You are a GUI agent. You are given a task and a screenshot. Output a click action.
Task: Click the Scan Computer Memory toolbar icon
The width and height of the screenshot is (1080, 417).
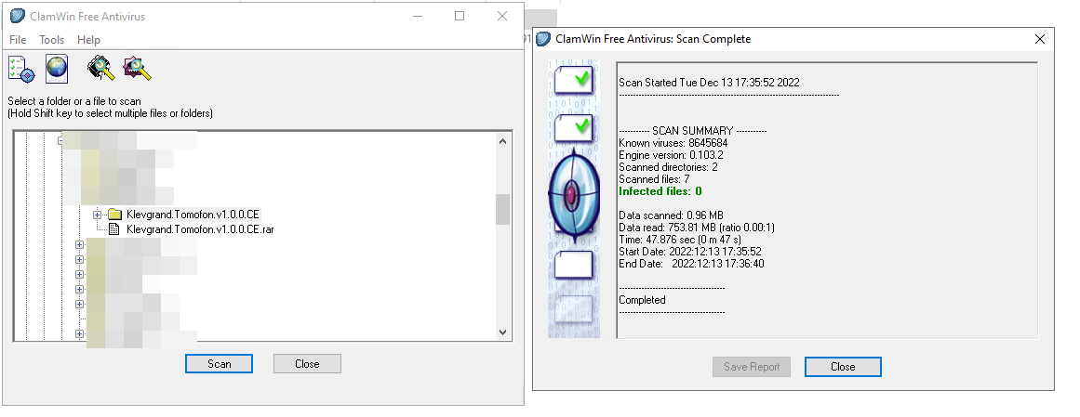pos(100,69)
